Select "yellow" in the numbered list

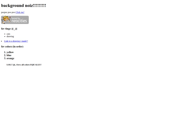coord(10,52)
